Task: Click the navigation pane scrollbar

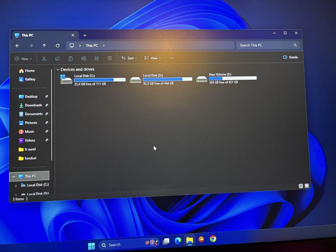Action: (x=51, y=114)
